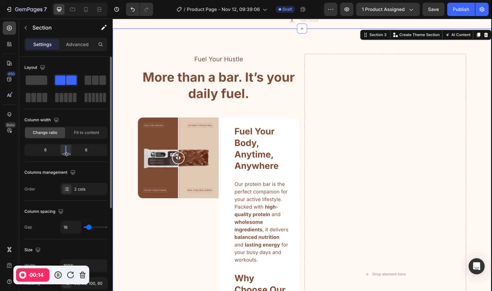Viewport: 492px width, 291px height.
Task: Preview page with the eye icon
Action: [x=346, y=9]
